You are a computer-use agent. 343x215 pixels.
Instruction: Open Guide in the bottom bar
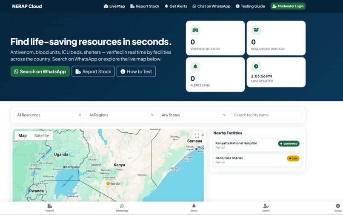[x=338, y=208]
